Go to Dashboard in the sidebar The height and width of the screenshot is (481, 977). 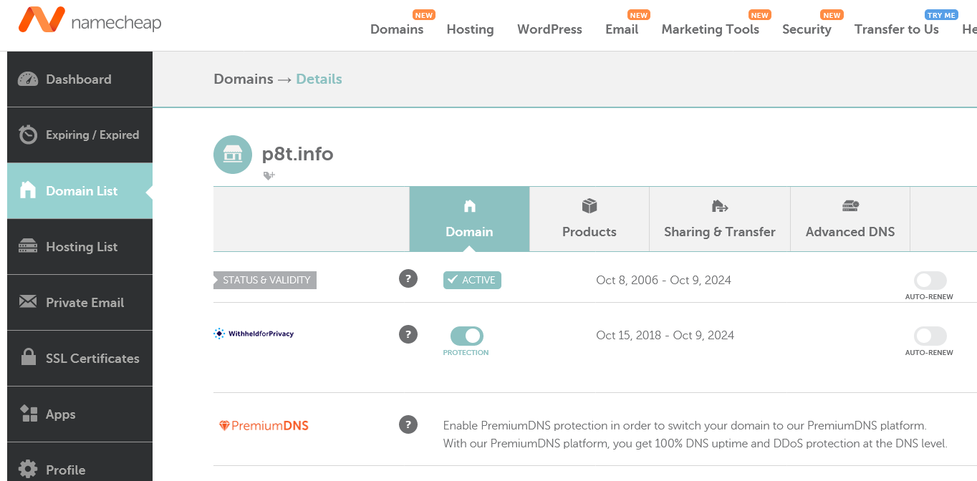80,79
